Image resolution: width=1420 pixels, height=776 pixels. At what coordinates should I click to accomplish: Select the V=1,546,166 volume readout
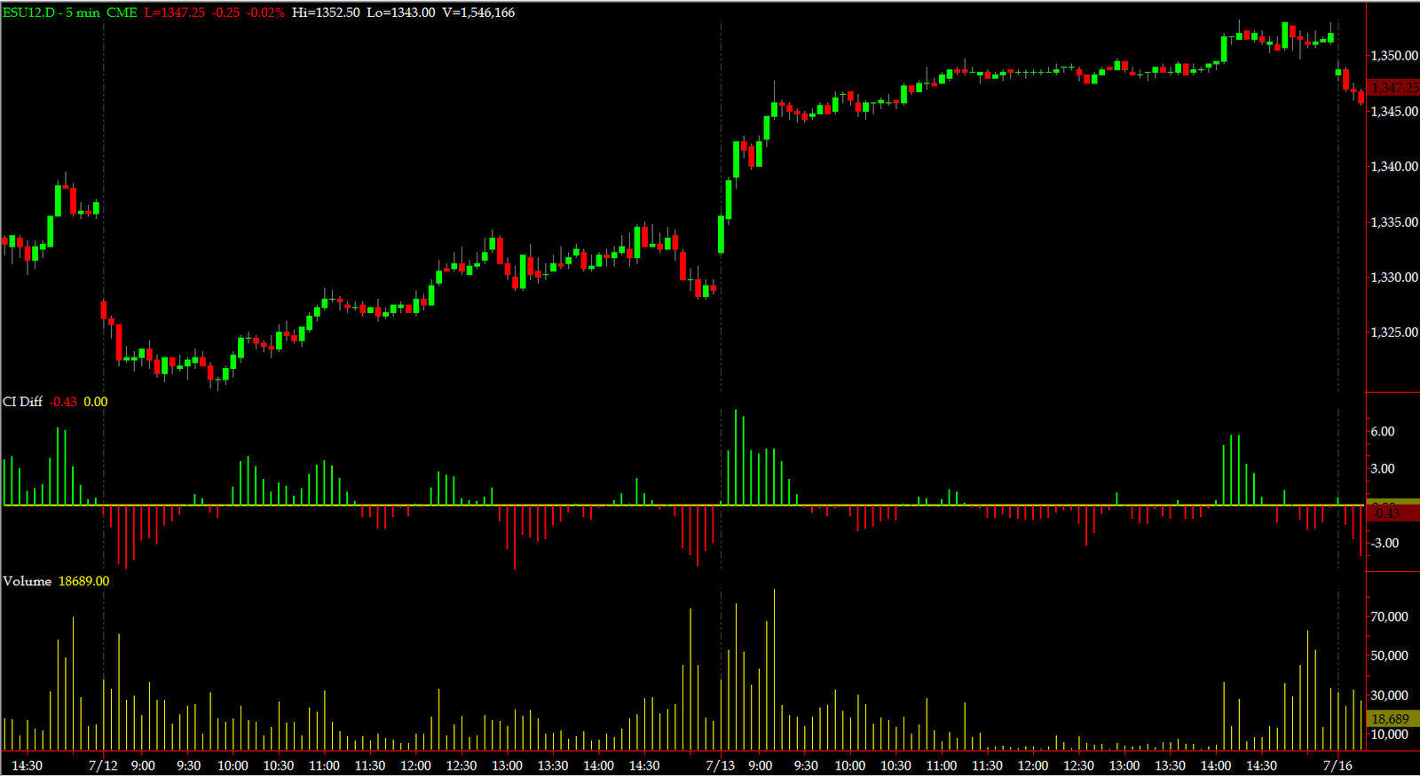479,12
